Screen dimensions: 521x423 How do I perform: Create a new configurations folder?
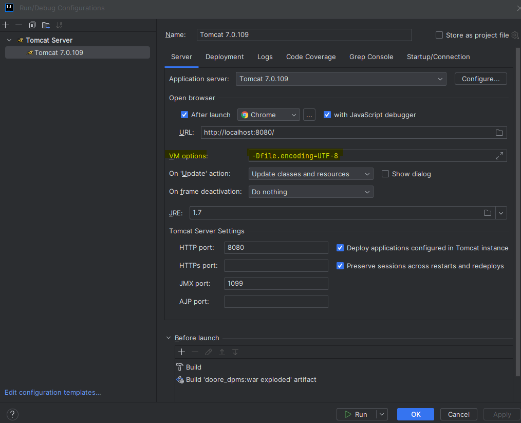[x=46, y=25]
